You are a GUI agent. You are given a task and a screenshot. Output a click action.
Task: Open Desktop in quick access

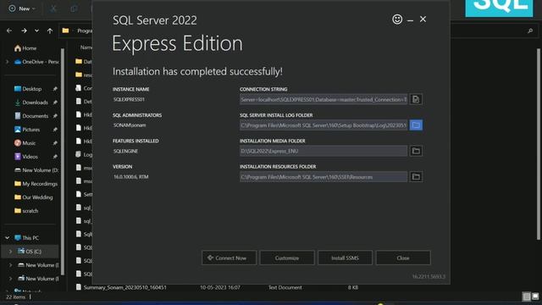point(28,89)
